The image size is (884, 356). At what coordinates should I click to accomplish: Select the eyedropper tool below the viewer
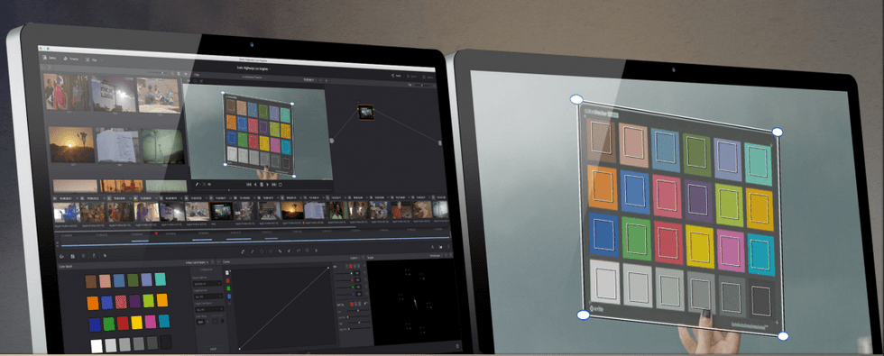[x=198, y=184]
